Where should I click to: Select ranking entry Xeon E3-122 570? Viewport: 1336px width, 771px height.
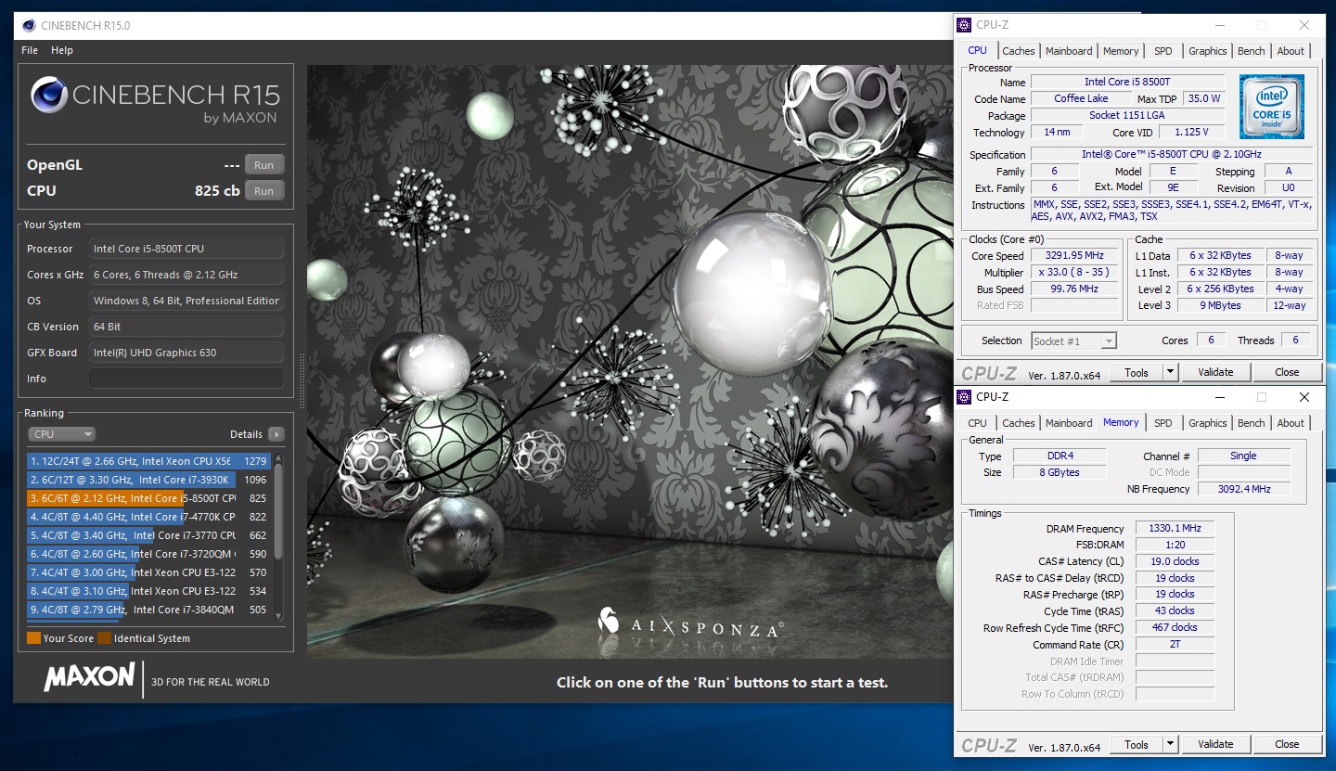pos(148,572)
